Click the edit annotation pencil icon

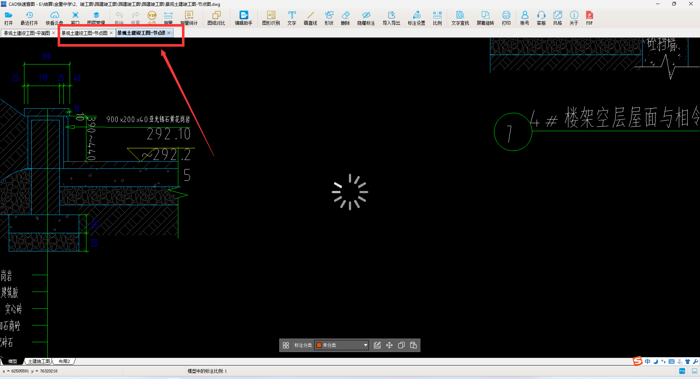[x=377, y=345]
